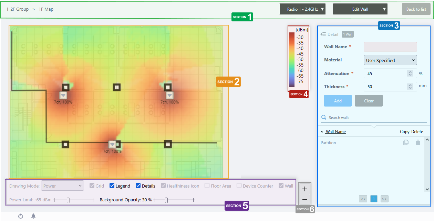
Task: Click the zoom out minus button
Action: pyautogui.click(x=304, y=199)
